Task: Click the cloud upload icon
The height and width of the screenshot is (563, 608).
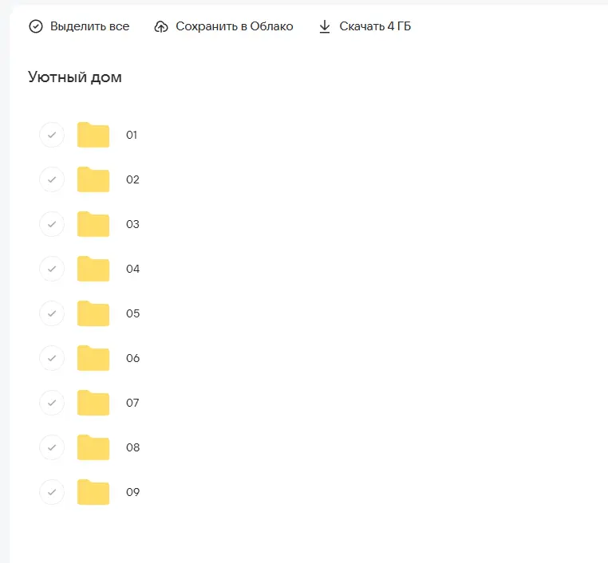Action: click(x=161, y=27)
